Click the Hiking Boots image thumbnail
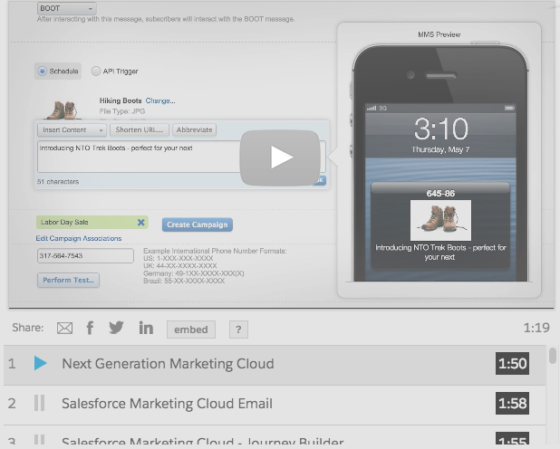This screenshot has height=449, width=560. [63, 110]
